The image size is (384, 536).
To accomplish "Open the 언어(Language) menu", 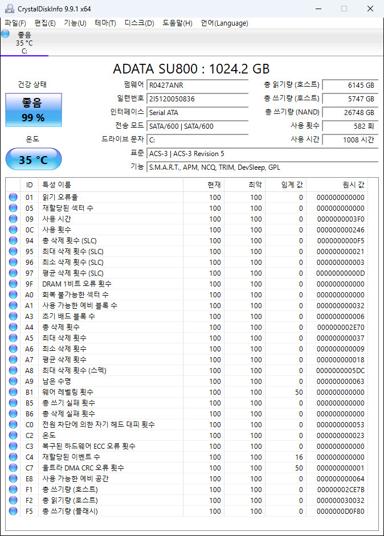I will 224,23.
